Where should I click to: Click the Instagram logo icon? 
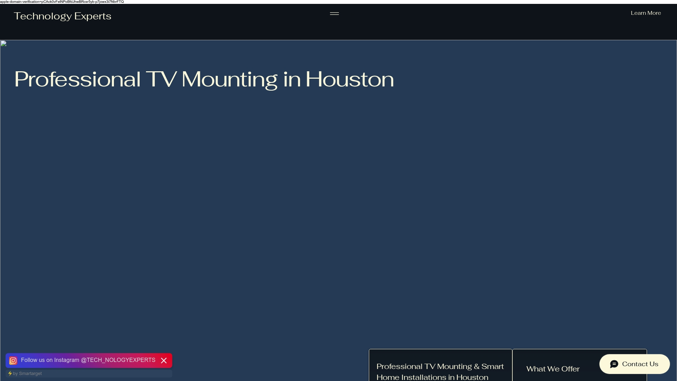pyautogui.click(x=13, y=361)
